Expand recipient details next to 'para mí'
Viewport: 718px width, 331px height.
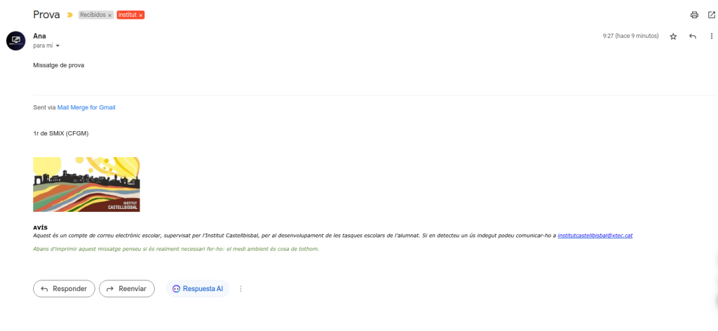(x=57, y=46)
